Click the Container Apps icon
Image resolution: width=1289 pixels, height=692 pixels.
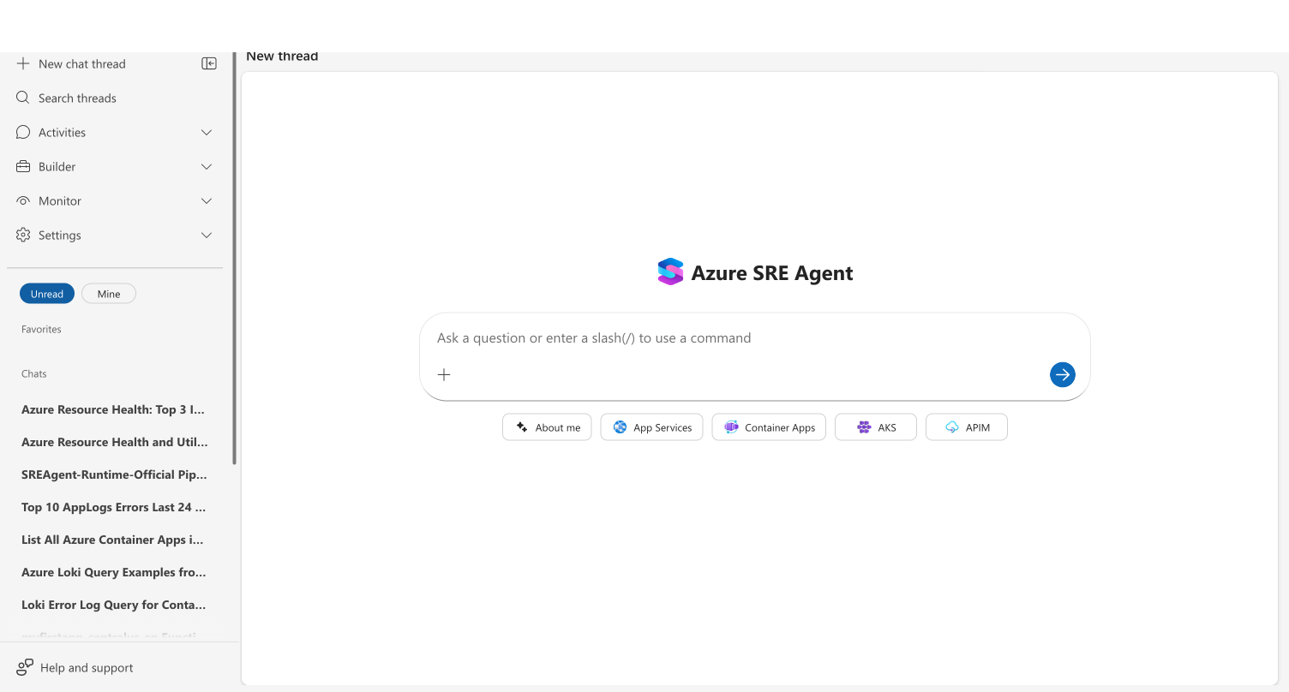[x=731, y=427]
